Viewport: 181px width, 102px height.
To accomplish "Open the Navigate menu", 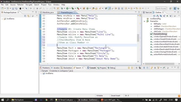I will pos(29,5).
